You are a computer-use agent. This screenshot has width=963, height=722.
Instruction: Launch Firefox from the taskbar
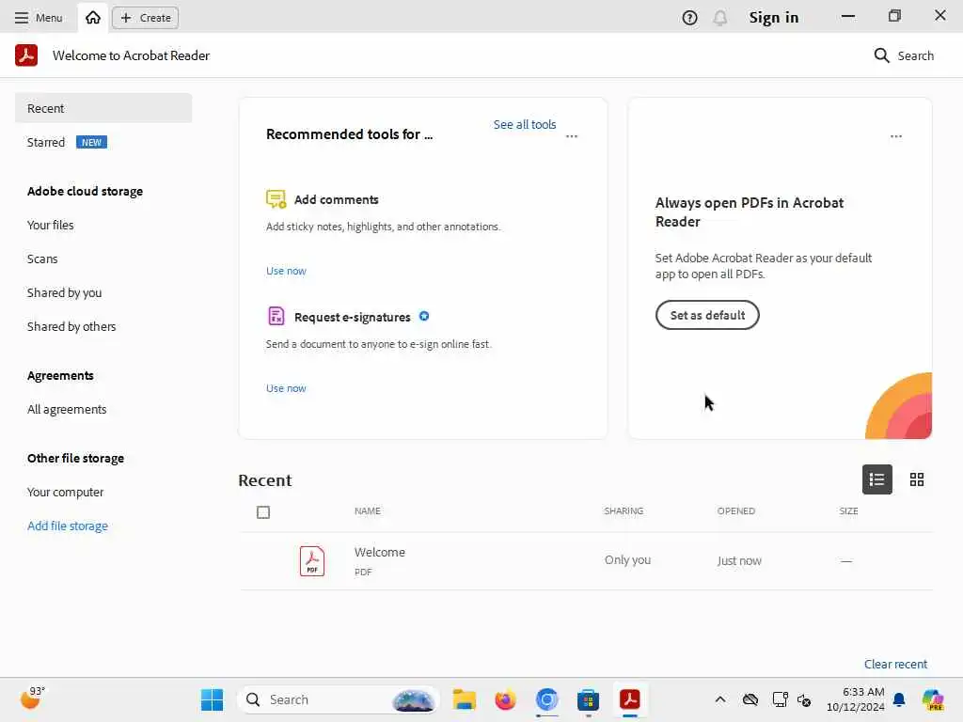[505, 699]
